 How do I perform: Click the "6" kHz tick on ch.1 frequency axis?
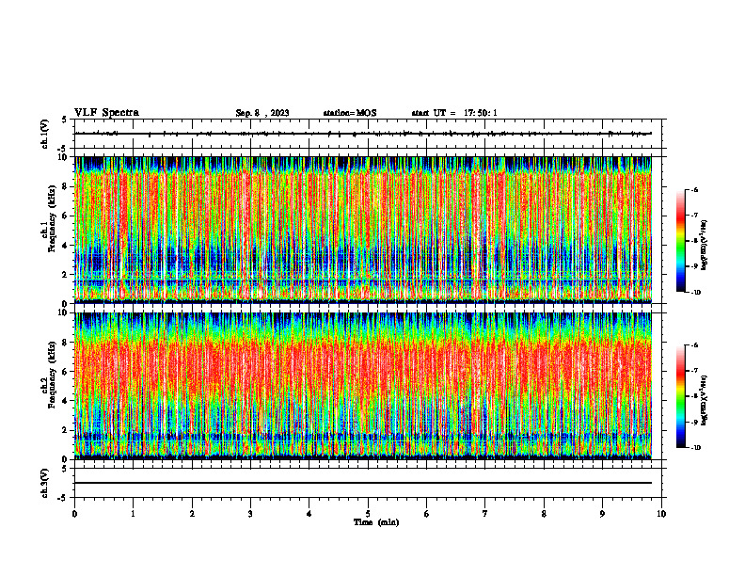tap(65, 216)
